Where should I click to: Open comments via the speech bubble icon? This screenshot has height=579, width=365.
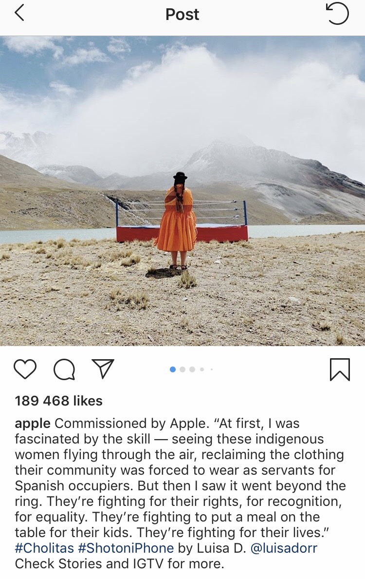[x=65, y=369]
